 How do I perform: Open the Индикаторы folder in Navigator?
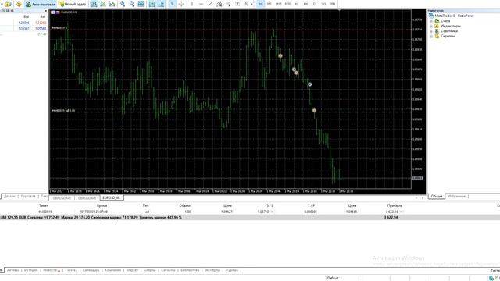(451, 26)
